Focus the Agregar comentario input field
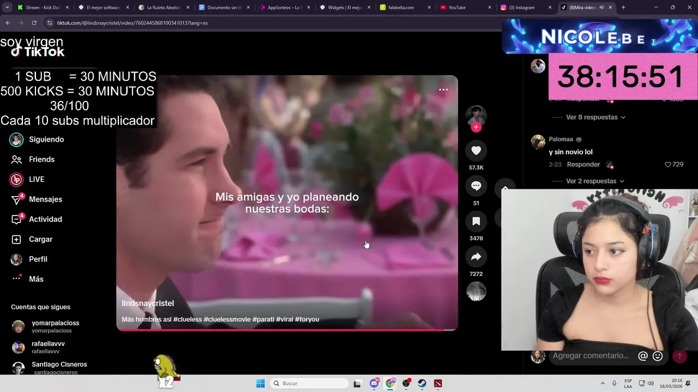This screenshot has height=392, width=698. [x=591, y=356]
